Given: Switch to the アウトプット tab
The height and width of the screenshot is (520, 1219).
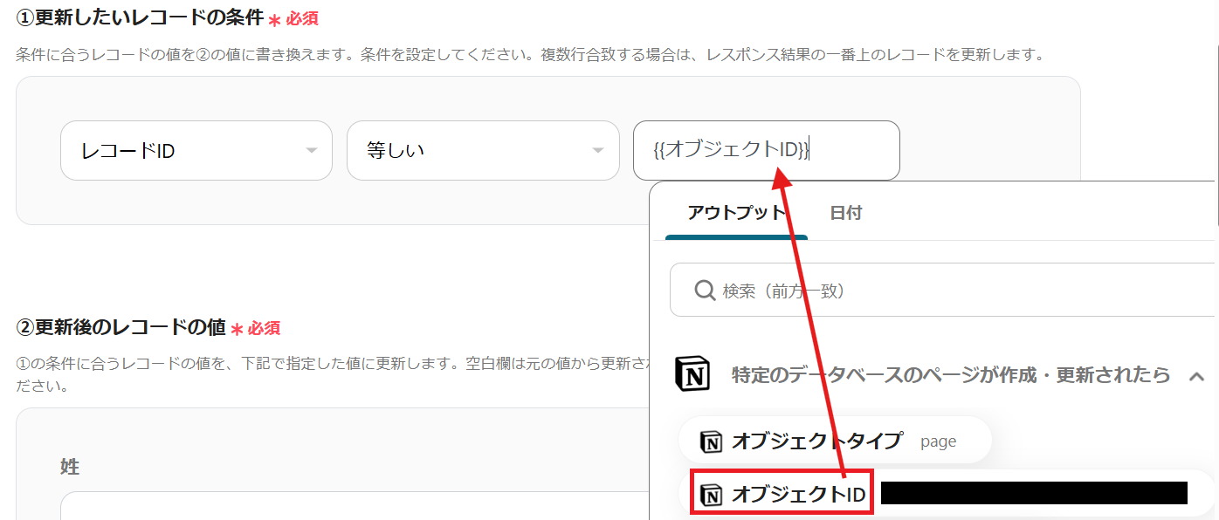Looking at the screenshot, I should 736,213.
